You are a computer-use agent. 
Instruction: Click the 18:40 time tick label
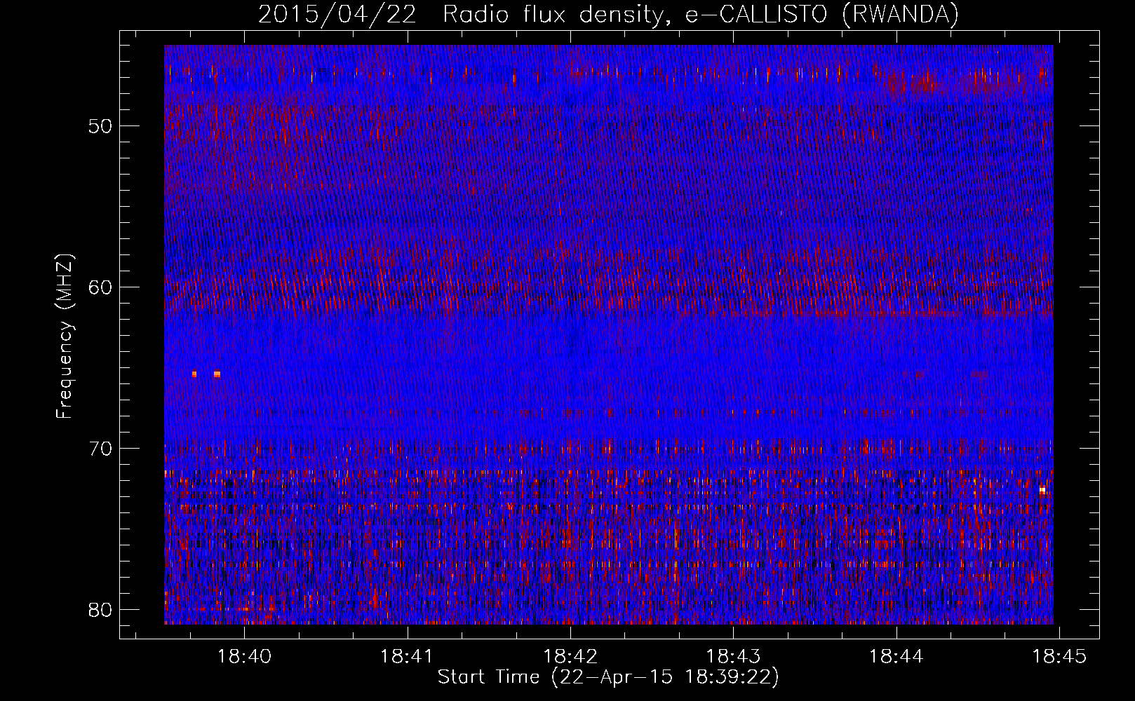[x=245, y=656]
